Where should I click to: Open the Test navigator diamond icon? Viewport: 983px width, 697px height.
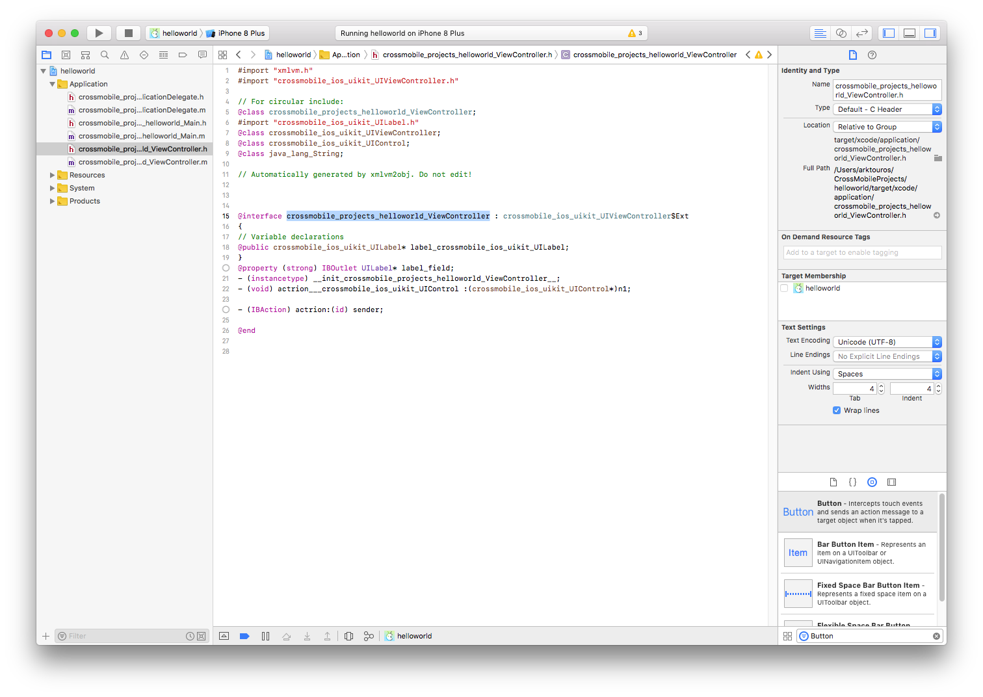coord(144,55)
